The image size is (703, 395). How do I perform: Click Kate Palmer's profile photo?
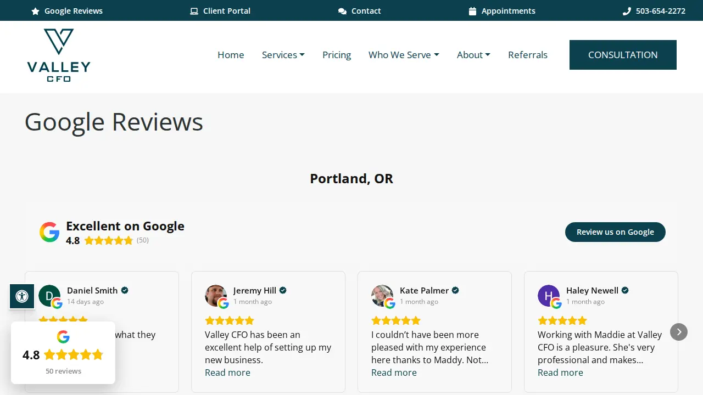382,296
